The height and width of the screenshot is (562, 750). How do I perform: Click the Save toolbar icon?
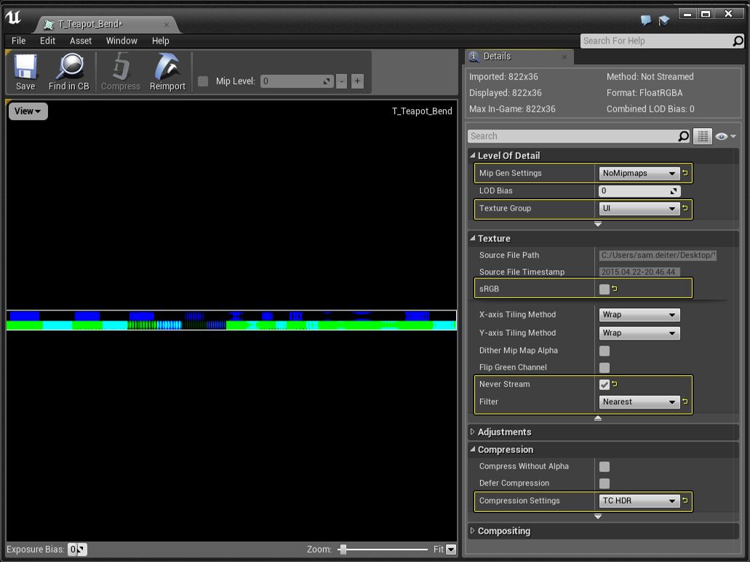25,72
